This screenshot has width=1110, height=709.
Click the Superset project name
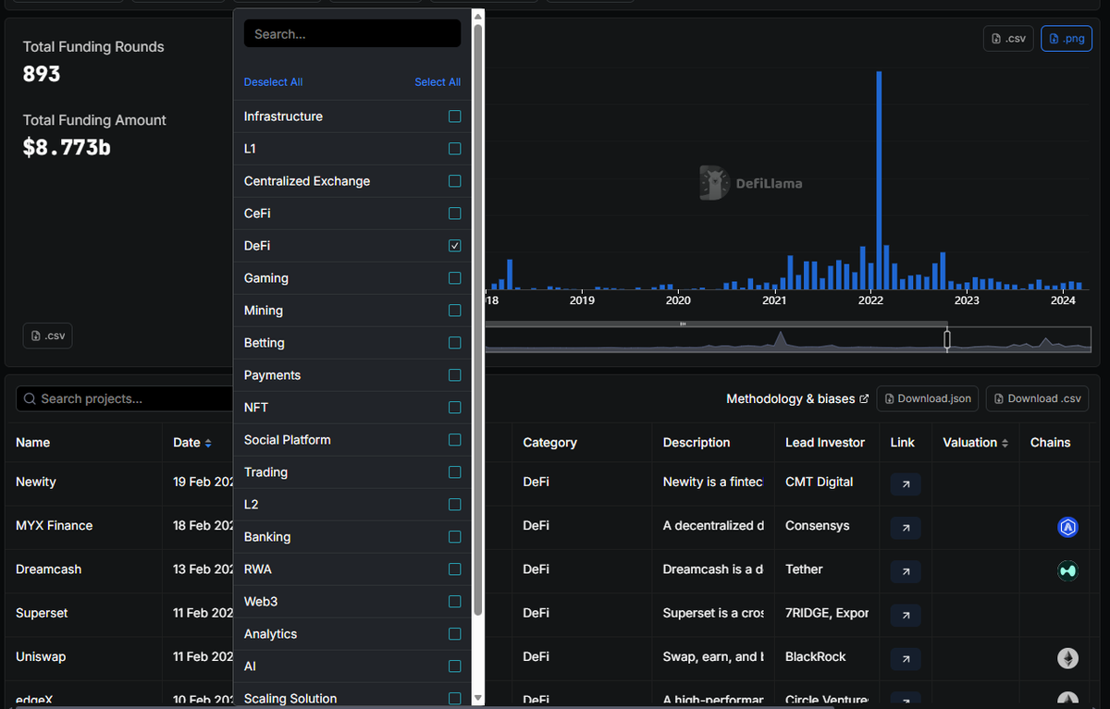[42, 613]
